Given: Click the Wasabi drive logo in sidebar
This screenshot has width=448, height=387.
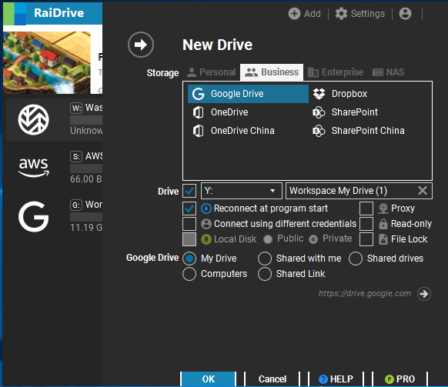Looking at the screenshot, I should click(33, 120).
